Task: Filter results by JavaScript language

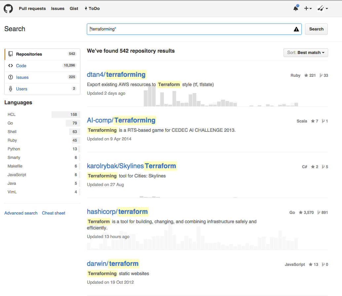Action: pos(42,175)
